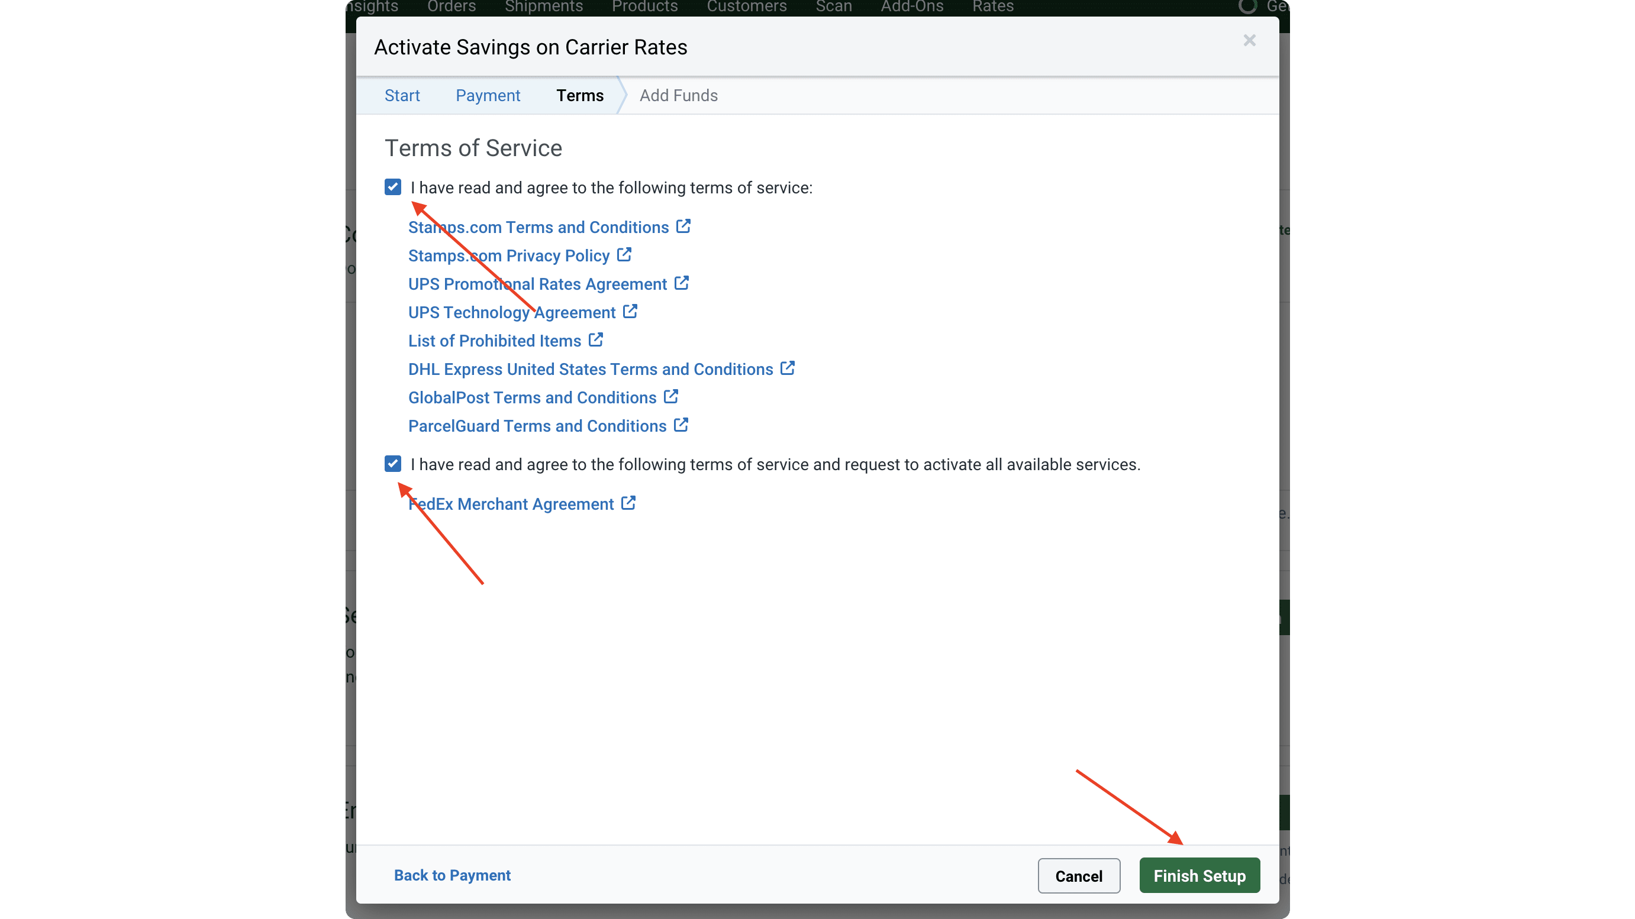Click the Finish Setup button
The width and height of the screenshot is (1635, 919).
(1199, 875)
